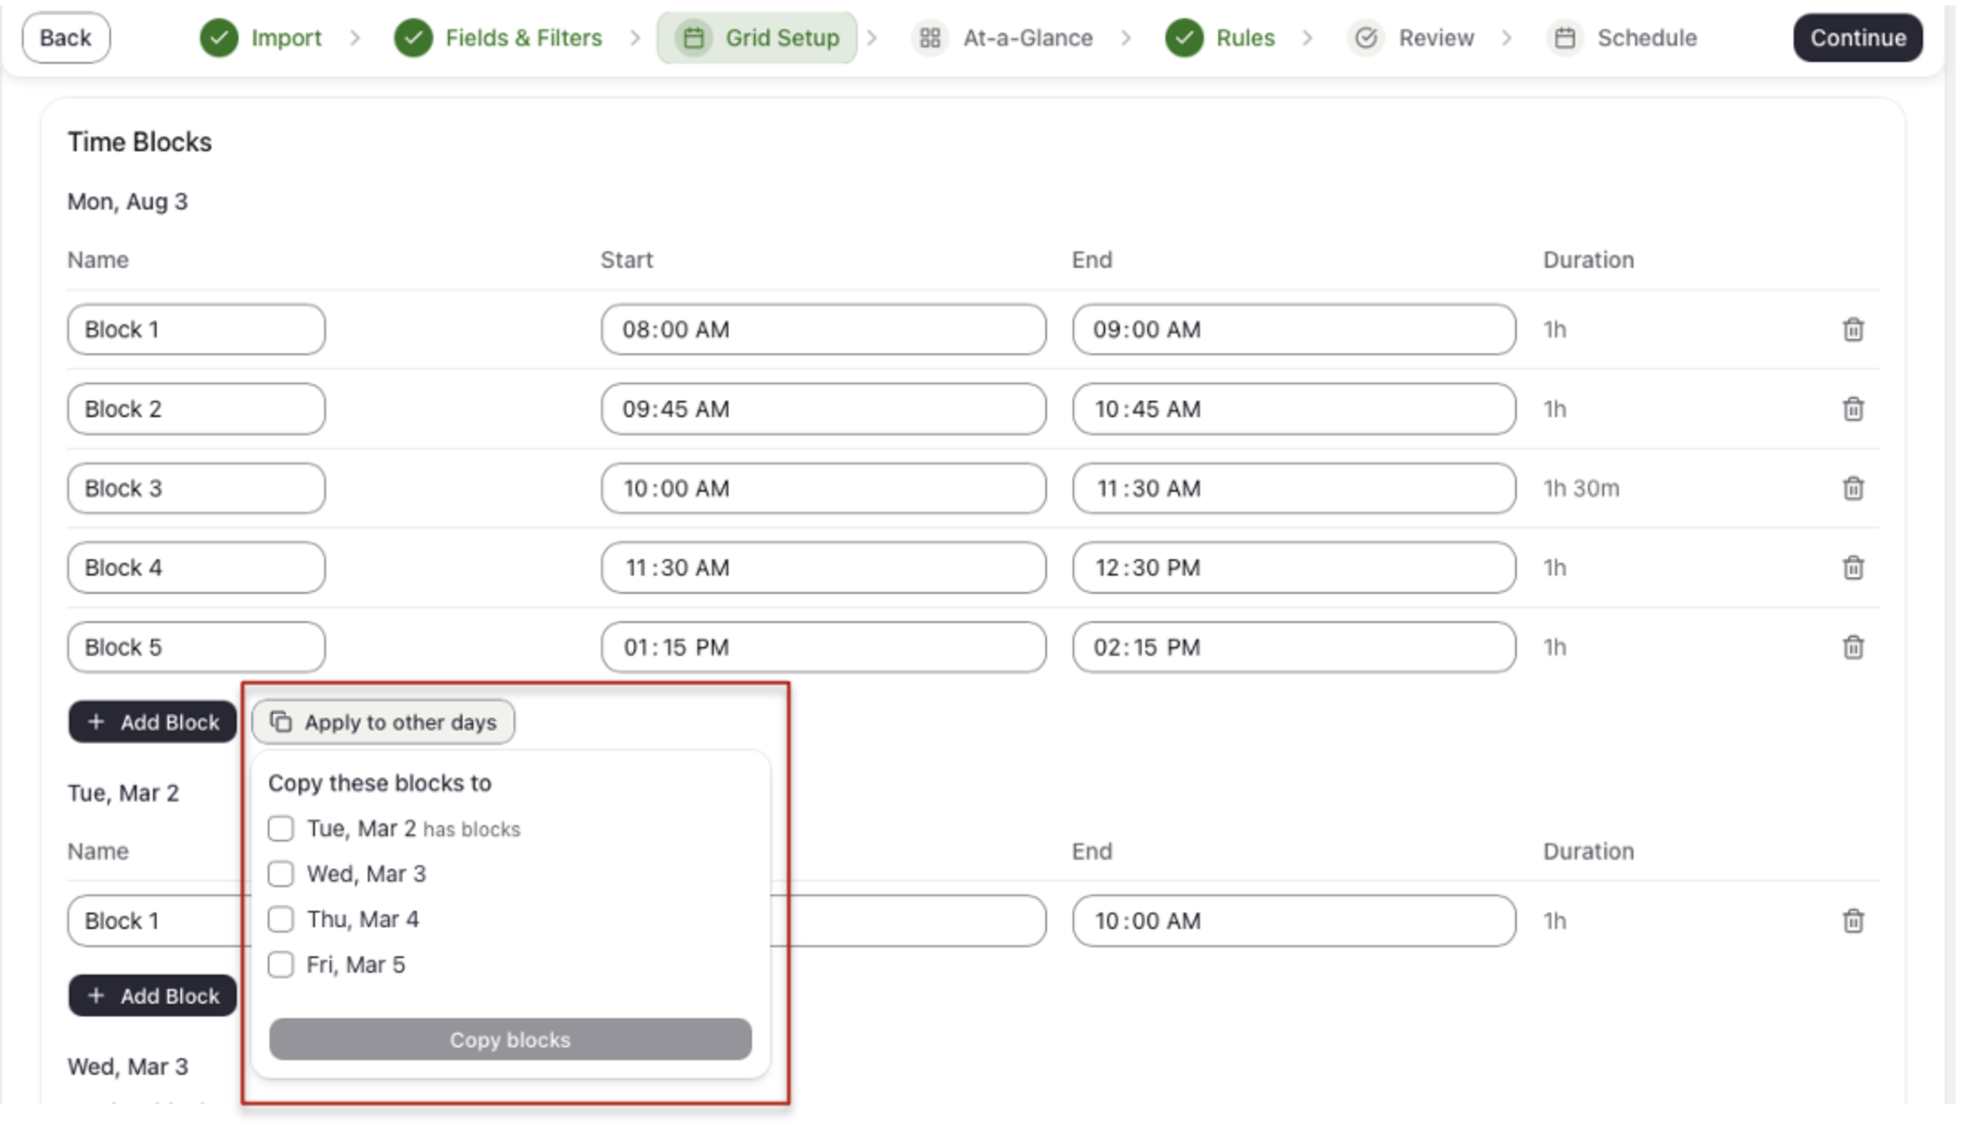Edit the 10:00 AM start of Block 3

pos(823,488)
